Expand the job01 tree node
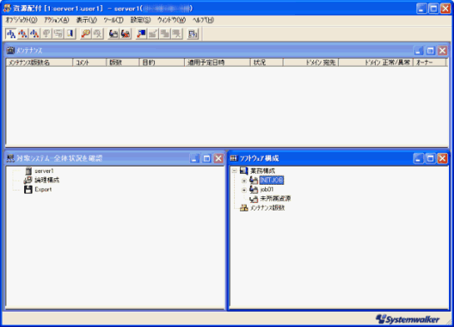 [x=244, y=190]
